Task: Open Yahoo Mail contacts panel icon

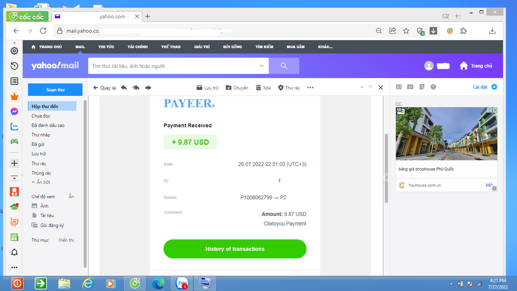Action: point(399,87)
